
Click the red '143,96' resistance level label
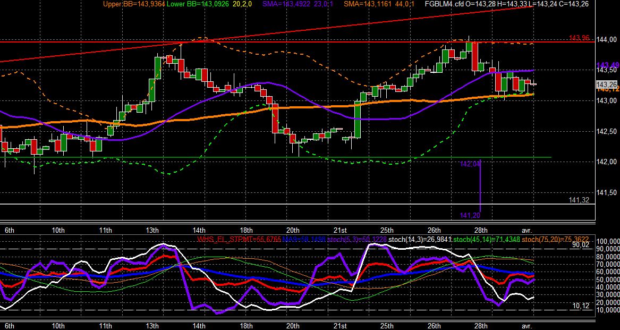(x=579, y=38)
